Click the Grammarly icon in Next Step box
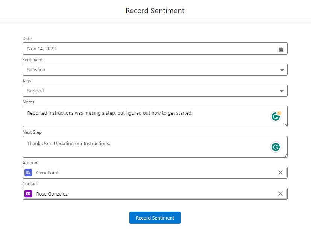Viewport: 311px width, 235px height. point(276,147)
